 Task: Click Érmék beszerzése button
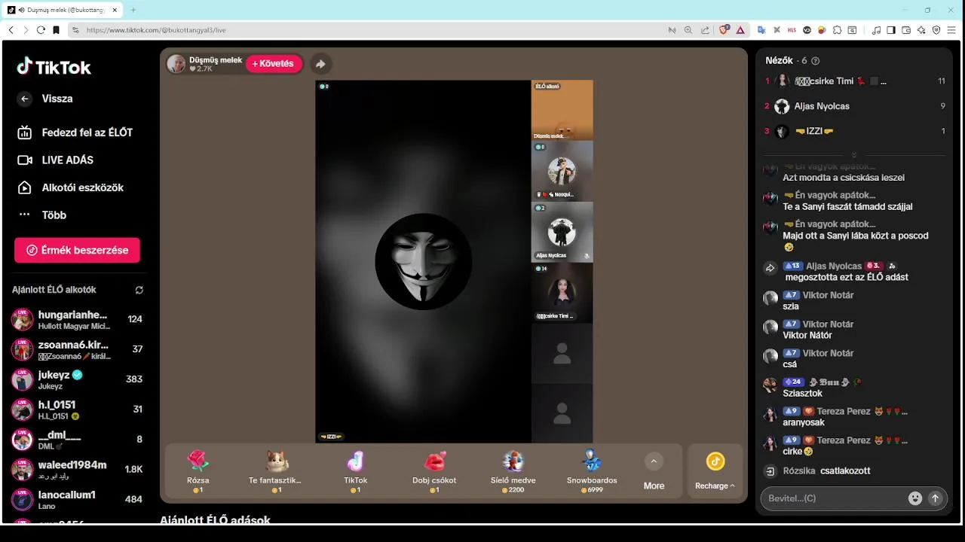(x=77, y=250)
